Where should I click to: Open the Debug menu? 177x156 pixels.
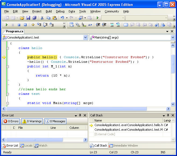tap(60, 11)
